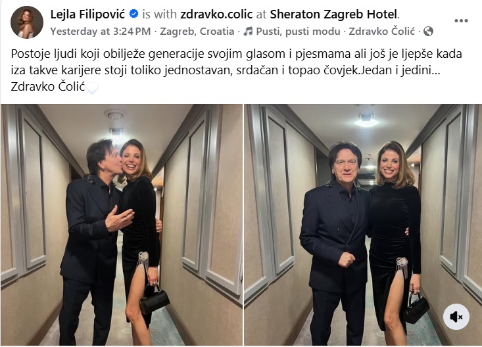This screenshot has width=482, height=347.
Task: Open the Sheraton Zagreb Hotel location page
Action: tap(333, 14)
